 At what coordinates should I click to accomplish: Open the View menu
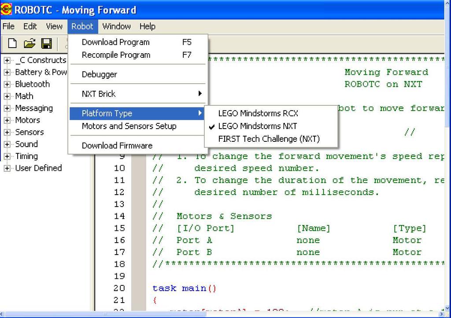(54, 26)
